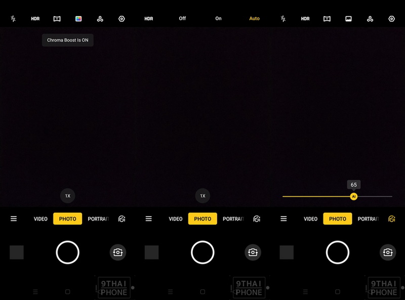Open hamburger menu in Chroma Boost ON screen

pyautogui.click(x=14, y=219)
